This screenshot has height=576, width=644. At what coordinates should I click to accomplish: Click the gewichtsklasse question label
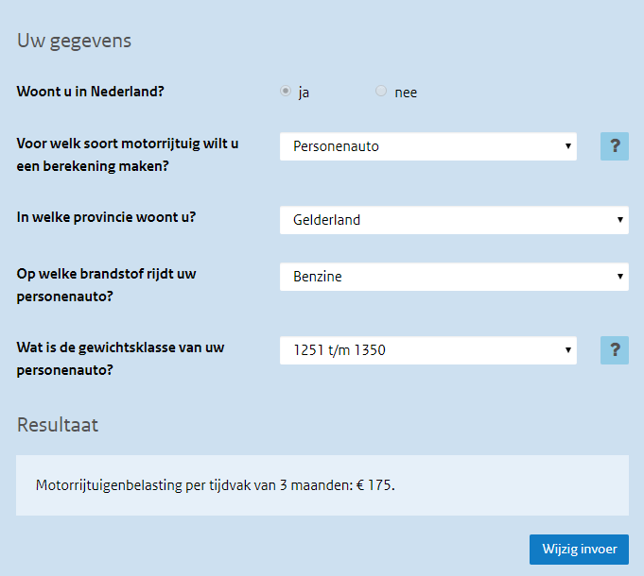point(120,359)
